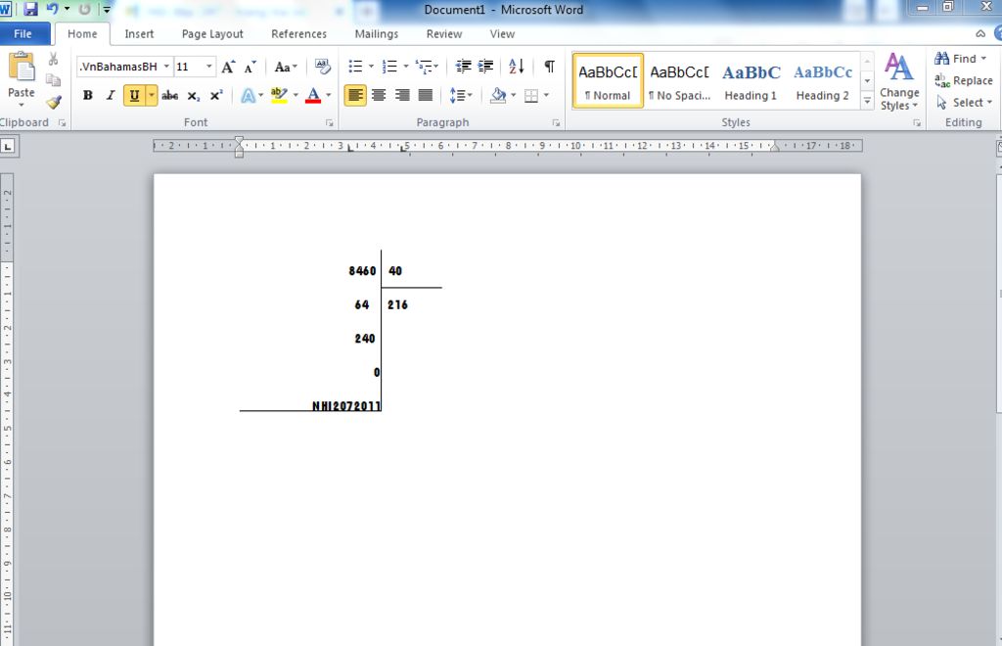The image size is (1002, 646).
Task: Click the Cut scissors icon
Action: 53,60
